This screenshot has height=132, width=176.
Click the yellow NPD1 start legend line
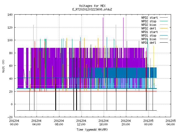point(164,32)
